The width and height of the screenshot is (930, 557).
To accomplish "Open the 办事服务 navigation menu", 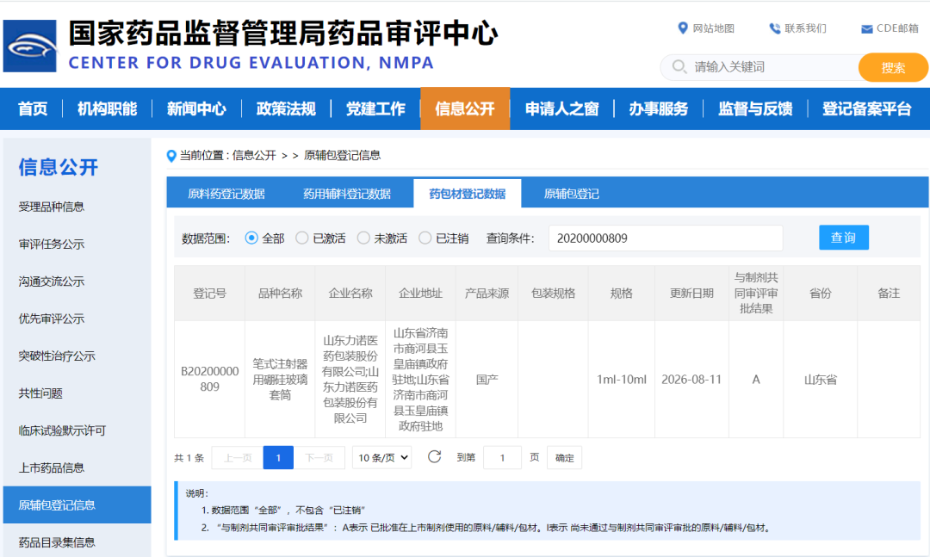I will [659, 108].
